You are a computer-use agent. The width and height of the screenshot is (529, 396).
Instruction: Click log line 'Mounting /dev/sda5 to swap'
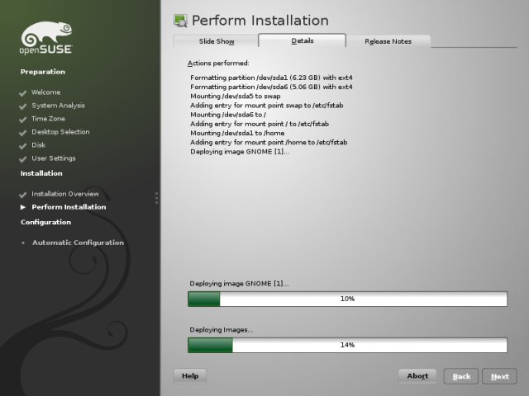[235, 96]
